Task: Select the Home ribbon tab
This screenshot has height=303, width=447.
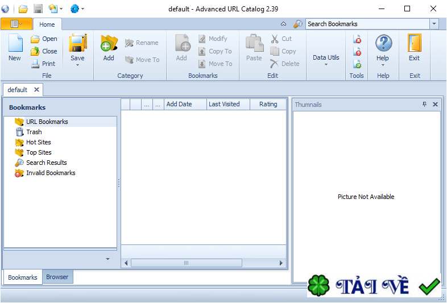Action: [x=47, y=24]
